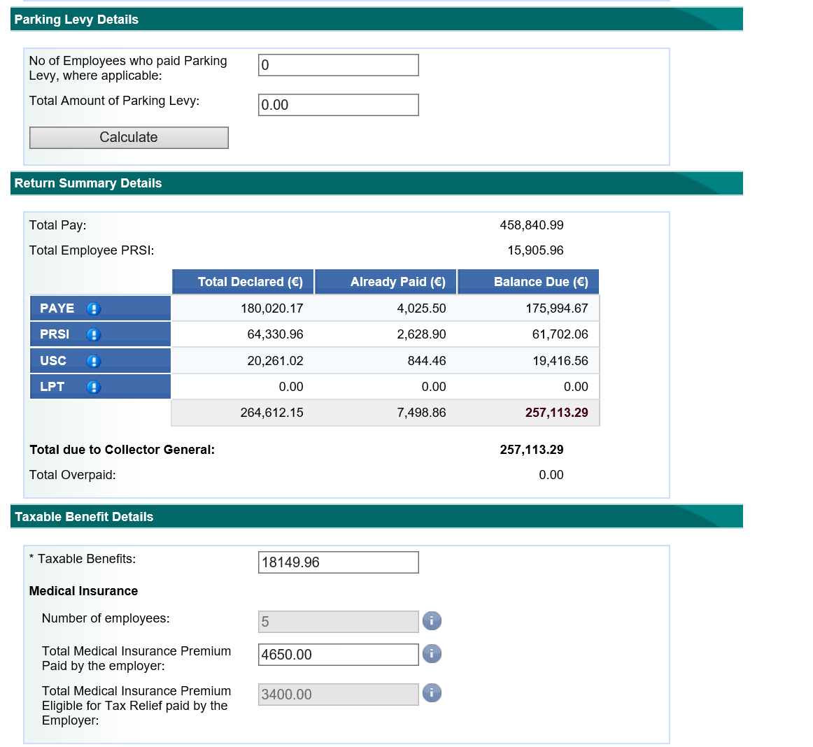Viewport: 813px width, 747px height.
Task: Open info icon beside Premium Eligible for Tax Relief
Action: coord(432,693)
